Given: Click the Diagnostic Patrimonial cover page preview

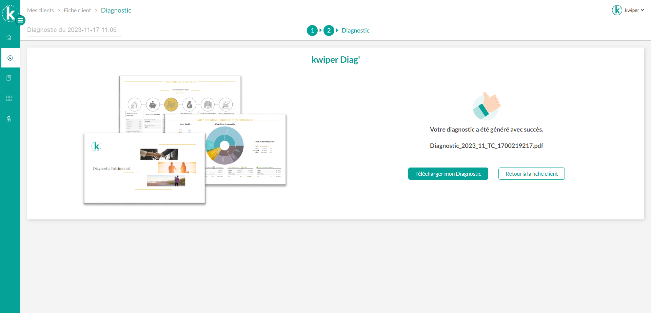Looking at the screenshot, I should pos(144,168).
